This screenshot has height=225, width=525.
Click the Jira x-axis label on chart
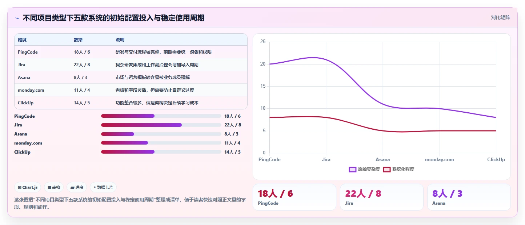pyautogui.click(x=326, y=159)
